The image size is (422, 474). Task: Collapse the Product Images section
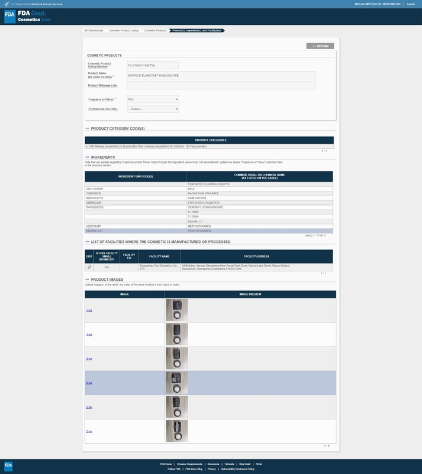88,280
